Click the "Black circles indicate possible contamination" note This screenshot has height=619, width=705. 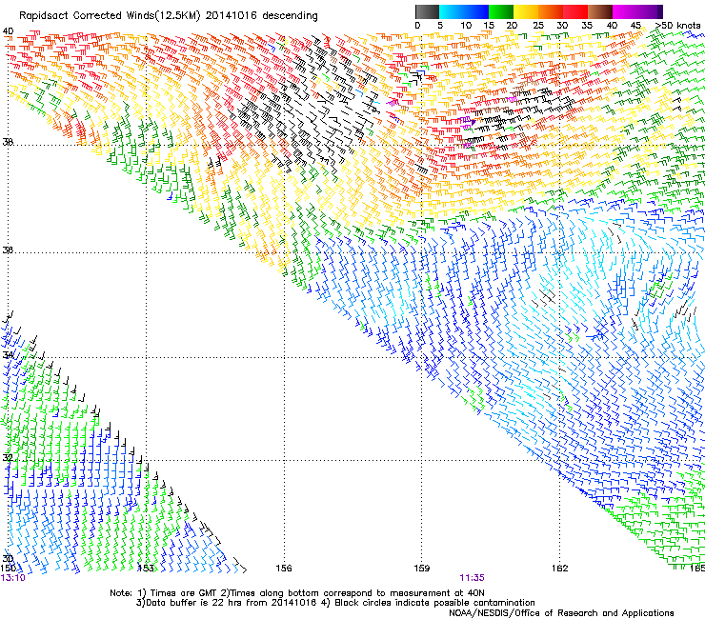coord(434,603)
